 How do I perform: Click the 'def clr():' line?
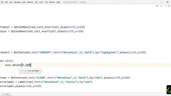pyautogui.click(x=7, y=61)
